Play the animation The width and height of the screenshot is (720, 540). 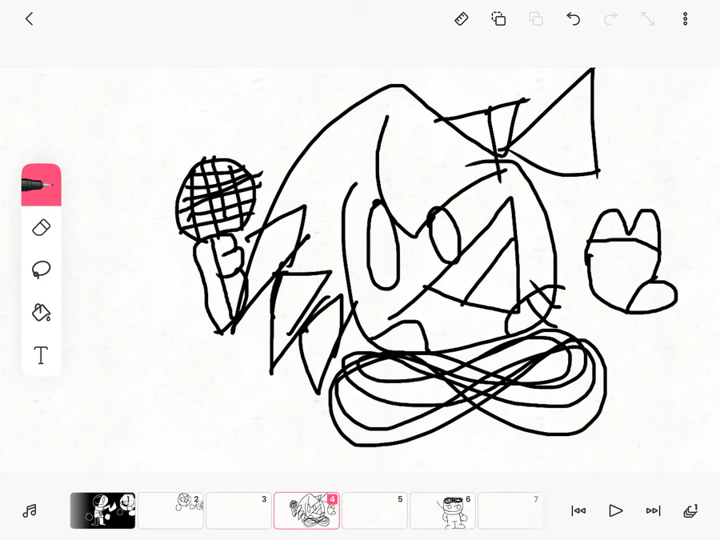click(x=615, y=510)
